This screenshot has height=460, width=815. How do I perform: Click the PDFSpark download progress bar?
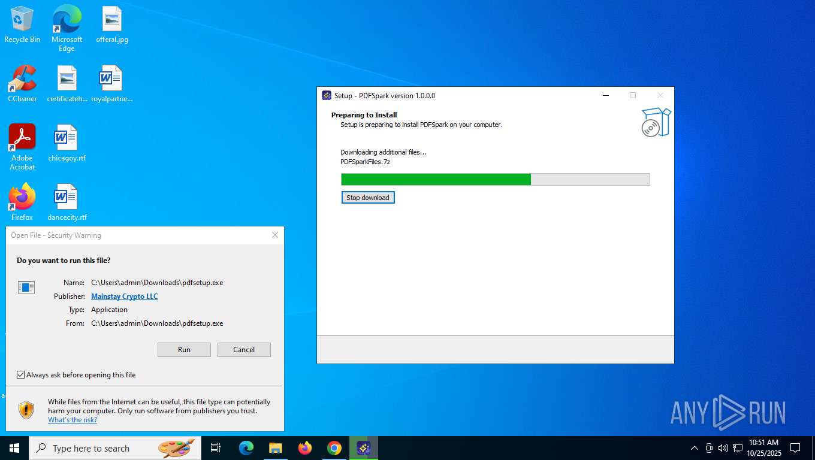pyautogui.click(x=496, y=179)
